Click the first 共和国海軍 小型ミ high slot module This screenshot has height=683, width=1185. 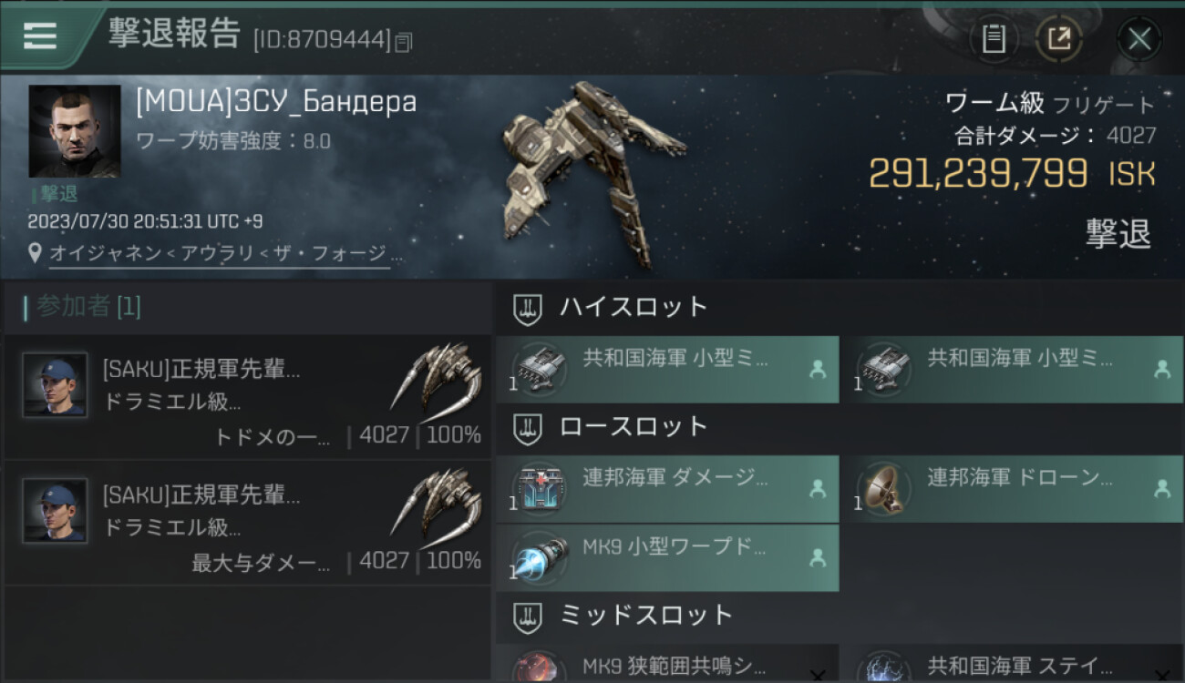tap(667, 370)
